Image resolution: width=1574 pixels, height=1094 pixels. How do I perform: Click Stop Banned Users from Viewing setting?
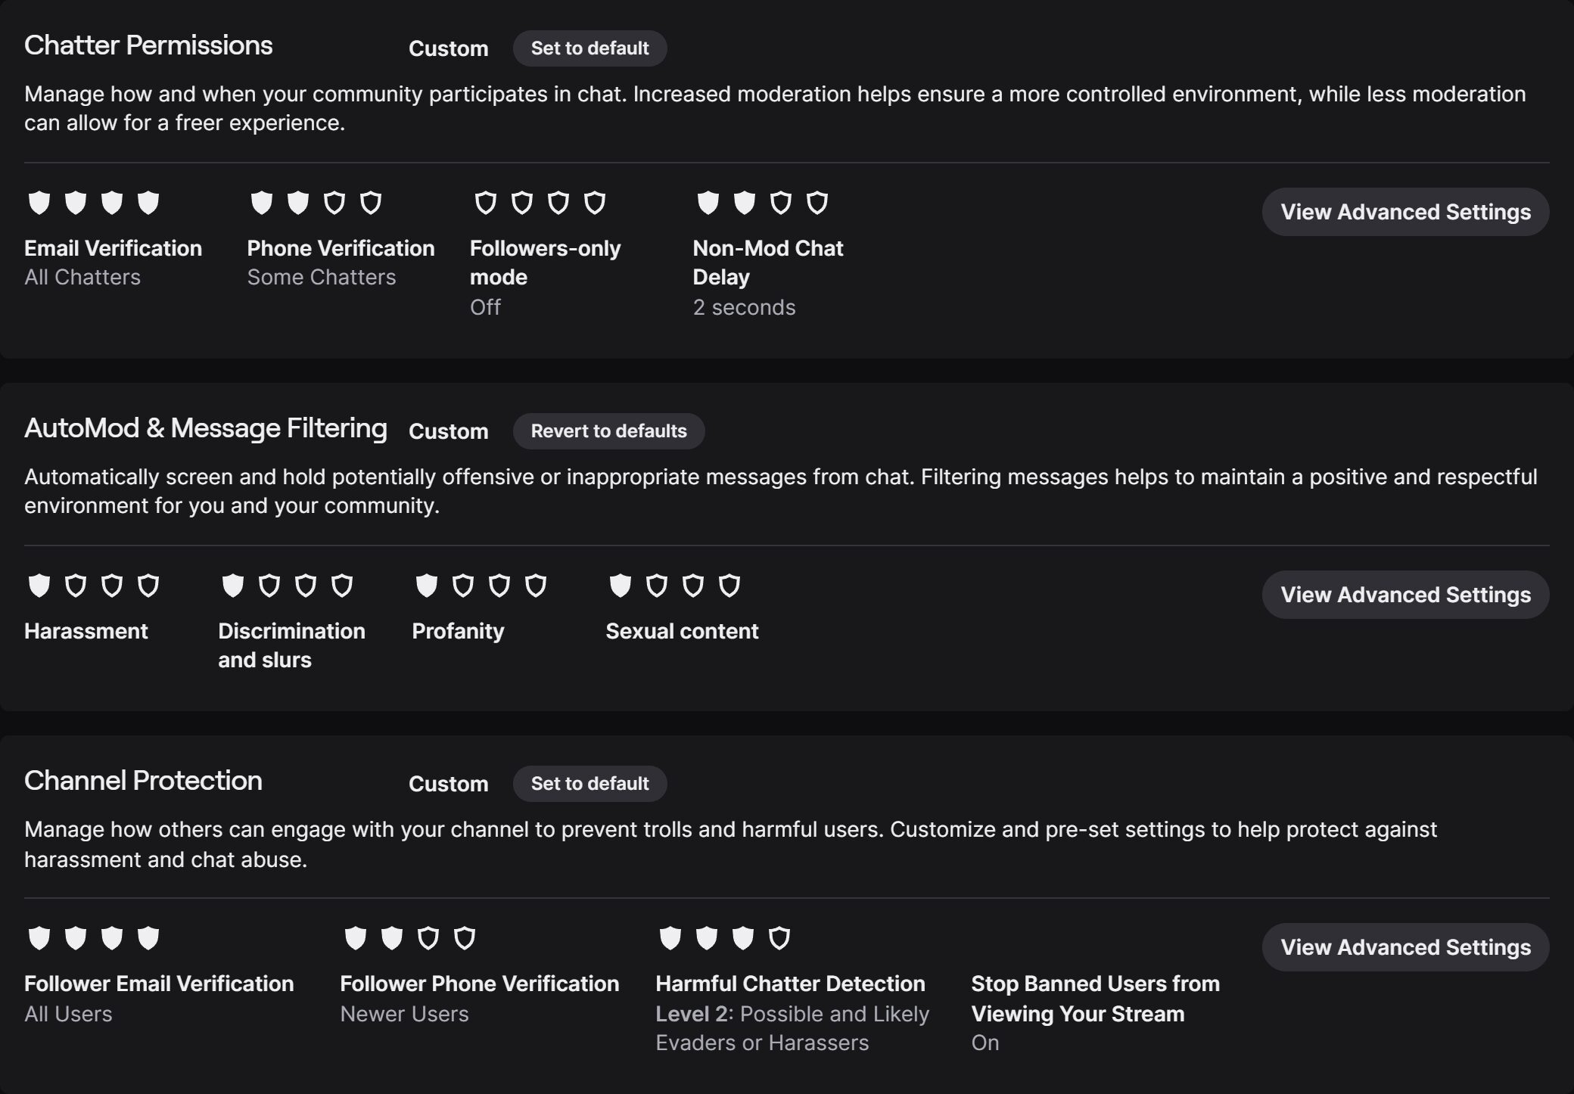[1094, 999]
